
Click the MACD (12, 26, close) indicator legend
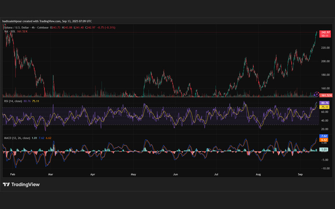[x=17, y=138]
